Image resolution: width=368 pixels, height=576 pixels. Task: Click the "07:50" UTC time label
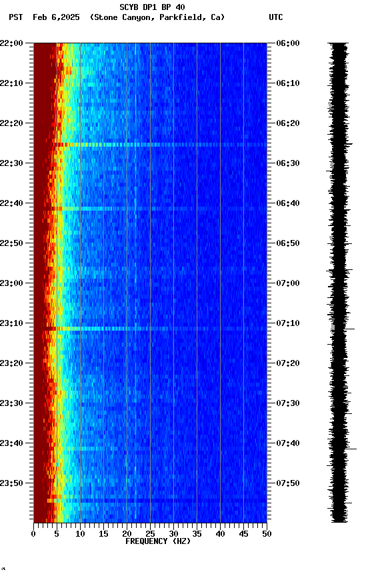pos(288,483)
